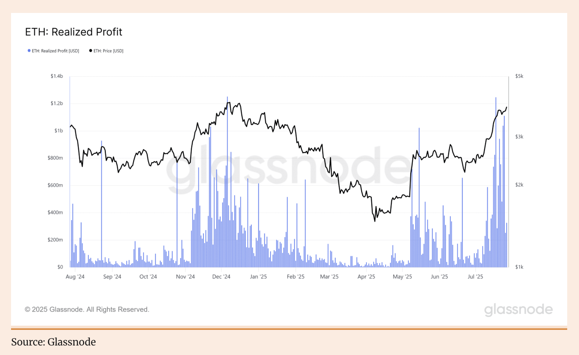Screen dimensions: 579x355
Task: Click the $800m left axis label
Action: tap(55, 158)
